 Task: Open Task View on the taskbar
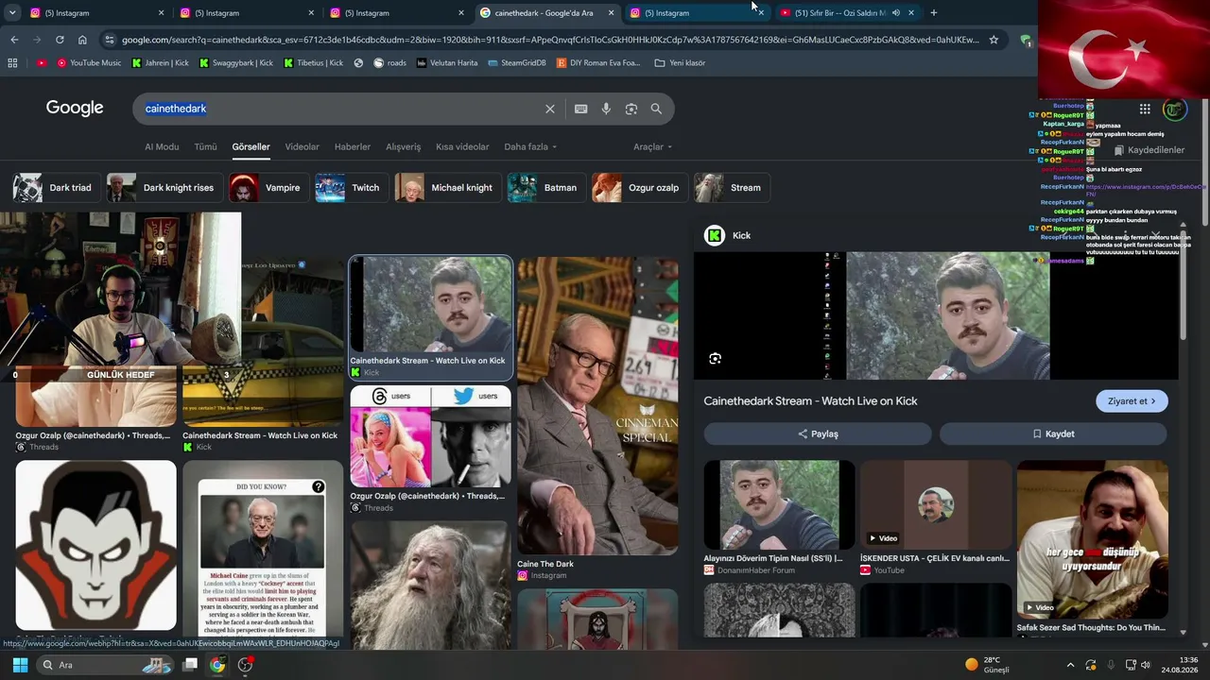click(x=190, y=665)
